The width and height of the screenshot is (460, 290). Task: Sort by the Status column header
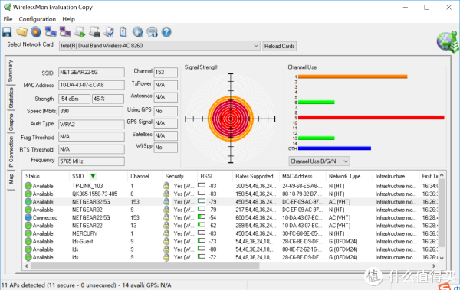32,176
